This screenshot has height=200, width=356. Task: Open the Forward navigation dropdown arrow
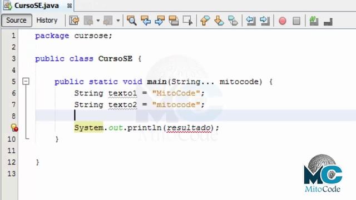click(118, 21)
